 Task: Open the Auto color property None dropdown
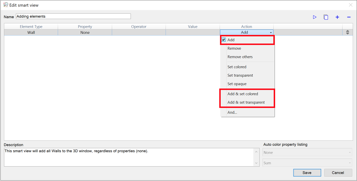click(x=307, y=152)
